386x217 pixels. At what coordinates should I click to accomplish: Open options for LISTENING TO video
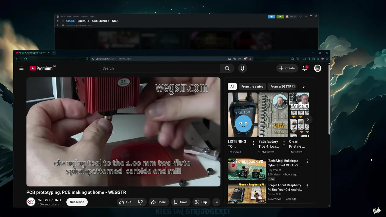253,143
